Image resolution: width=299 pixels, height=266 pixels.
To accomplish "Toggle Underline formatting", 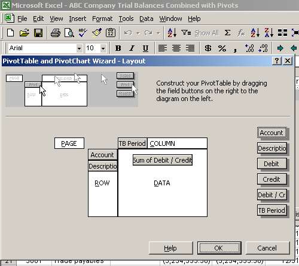I will pos(145,48).
